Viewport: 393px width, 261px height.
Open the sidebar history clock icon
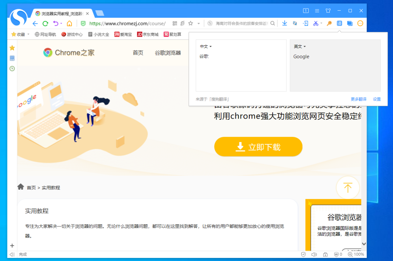pos(12,69)
